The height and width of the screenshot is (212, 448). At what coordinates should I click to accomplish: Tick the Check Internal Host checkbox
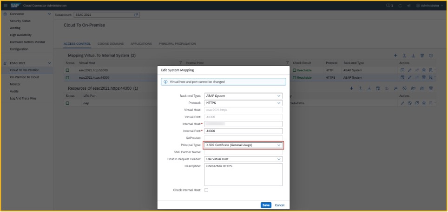coord(206,190)
